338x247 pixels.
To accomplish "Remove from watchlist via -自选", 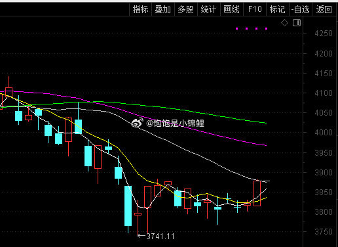I will coord(301,10).
